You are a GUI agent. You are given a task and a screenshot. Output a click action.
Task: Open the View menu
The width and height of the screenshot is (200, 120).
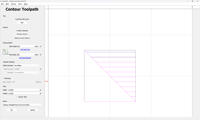[x=20, y=4]
